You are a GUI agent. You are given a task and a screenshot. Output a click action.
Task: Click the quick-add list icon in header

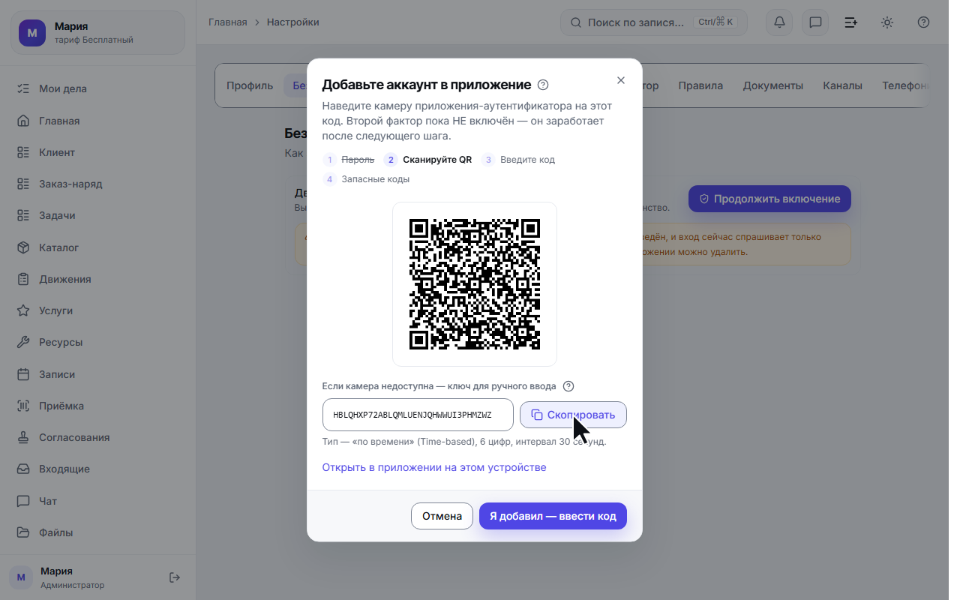tap(851, 22)
